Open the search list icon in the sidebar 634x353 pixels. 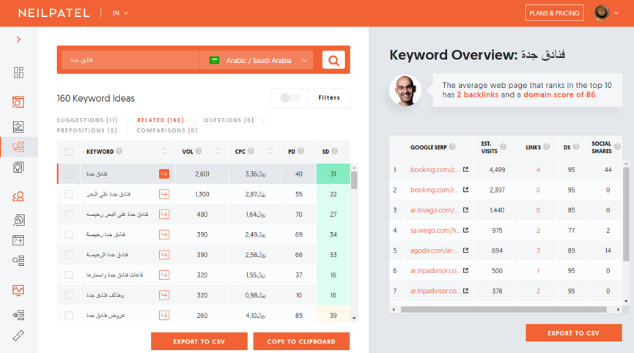pyautogui.click(x=18, y=261)
